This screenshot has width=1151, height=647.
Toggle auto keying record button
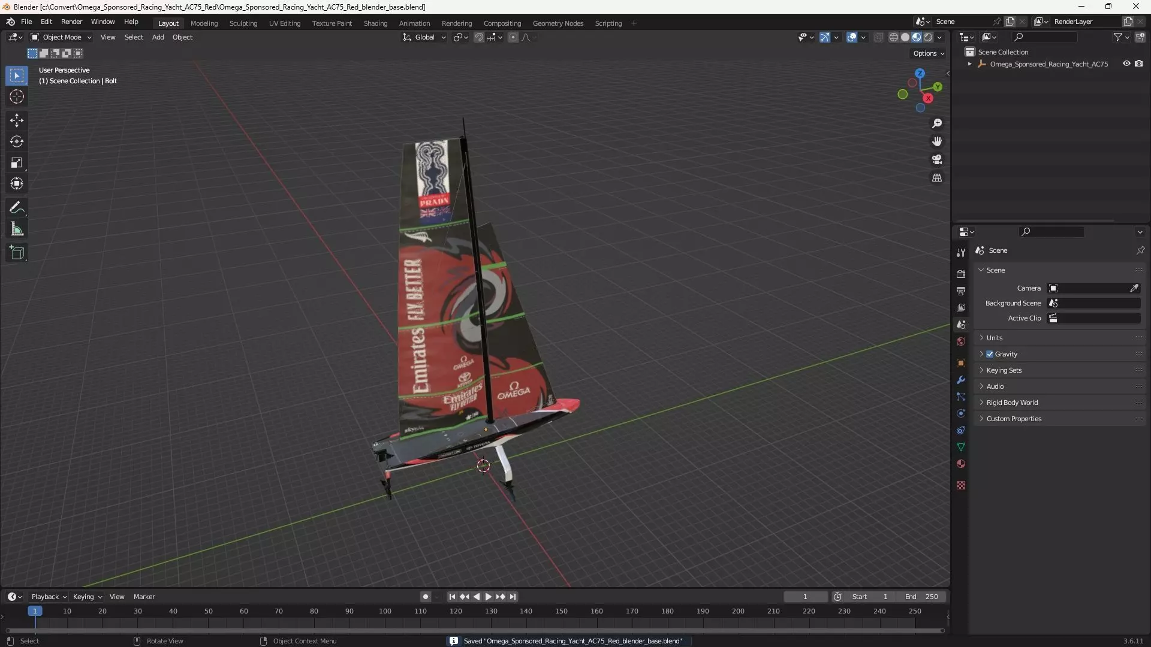click(425, 597)
